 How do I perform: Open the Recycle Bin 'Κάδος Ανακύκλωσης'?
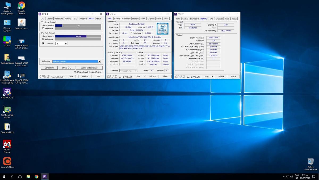pyautogui.click(x=310, y=164)
